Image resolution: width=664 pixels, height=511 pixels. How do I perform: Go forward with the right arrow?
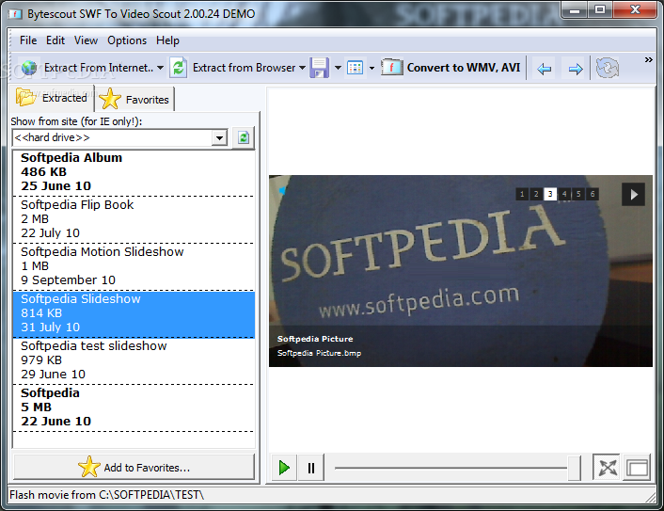575,68
